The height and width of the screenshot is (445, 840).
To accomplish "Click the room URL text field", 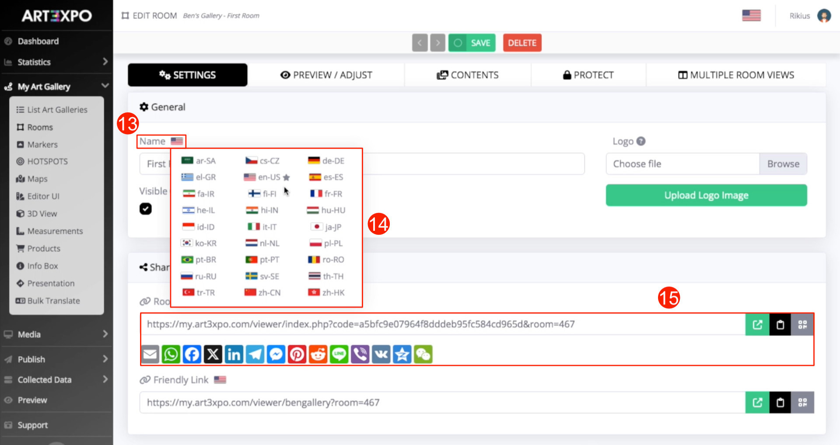I will point(443,324).
